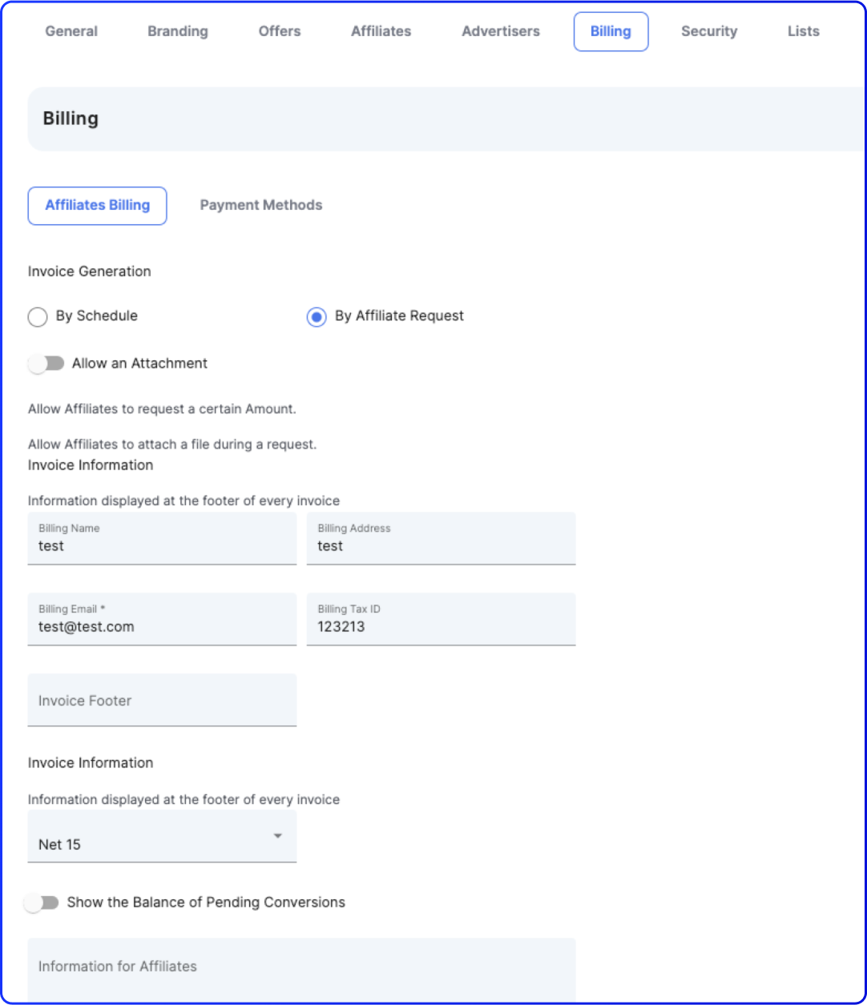Click the Billing Address field
This screenshot has width=867, height=1005.
[441, 546]
